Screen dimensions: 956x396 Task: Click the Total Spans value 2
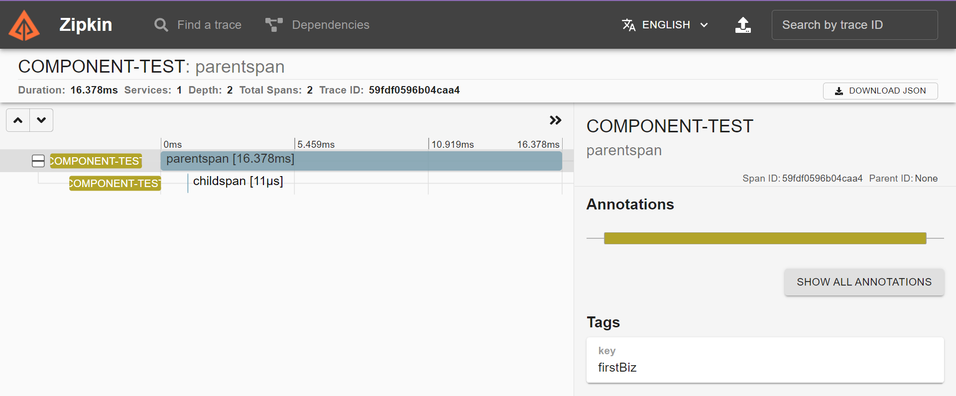tap(310, 90)
